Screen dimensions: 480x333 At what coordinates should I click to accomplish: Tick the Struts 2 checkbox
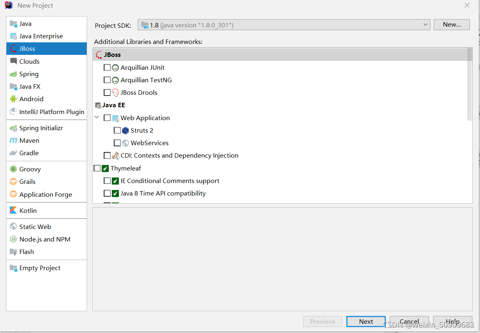[117, 130]
